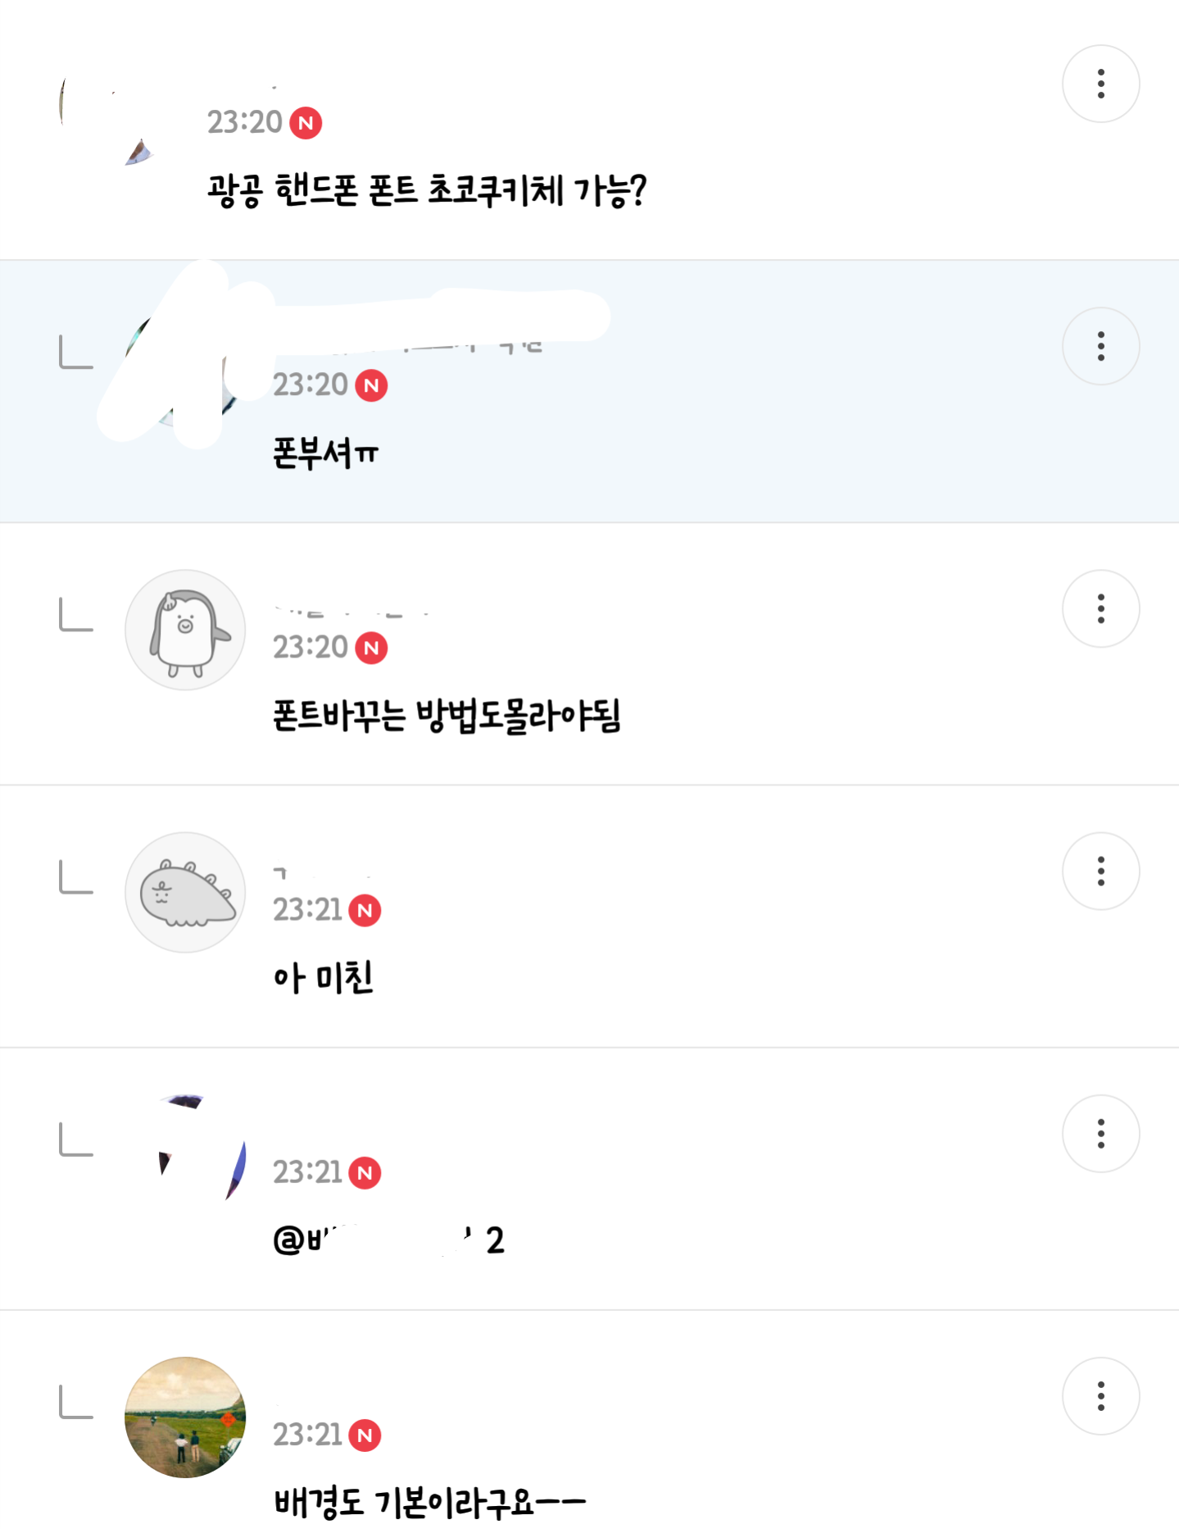
Task: Open more options for 폰부셔ㅠ reply
Action: tap(1100, 346)
